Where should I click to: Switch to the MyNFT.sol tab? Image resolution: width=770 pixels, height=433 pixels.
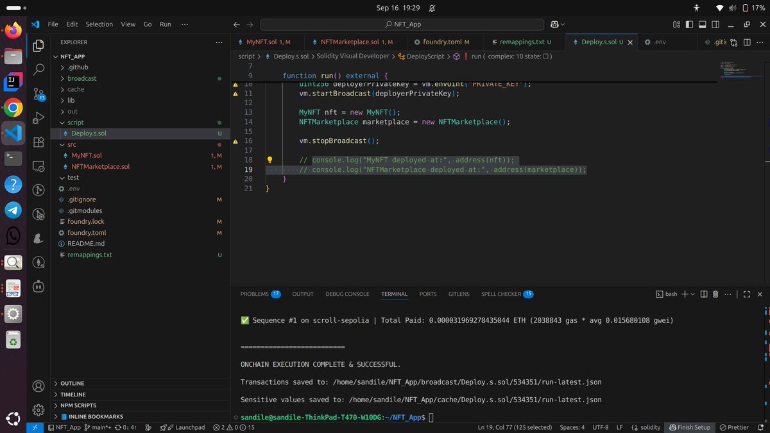(x=267, y=42)
